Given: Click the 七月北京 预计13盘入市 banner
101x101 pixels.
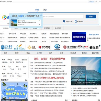Looking at the screenshot, I should (14, 91).
